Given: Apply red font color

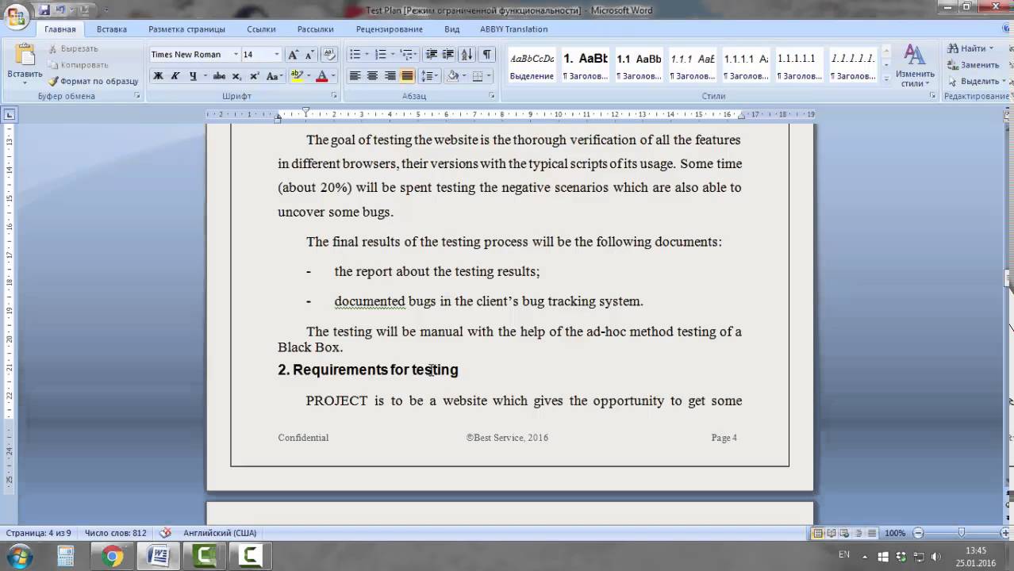Looking at the screenshot, I should (321, 76).
